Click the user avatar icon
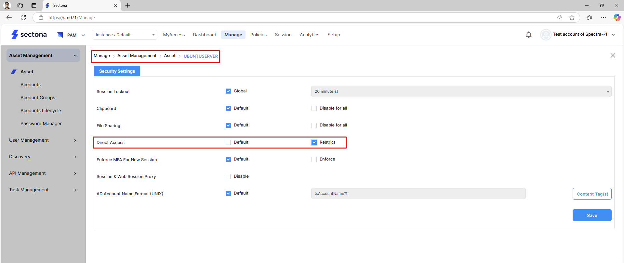The width and height of the screenshot is (624, 263). [546, 35]
